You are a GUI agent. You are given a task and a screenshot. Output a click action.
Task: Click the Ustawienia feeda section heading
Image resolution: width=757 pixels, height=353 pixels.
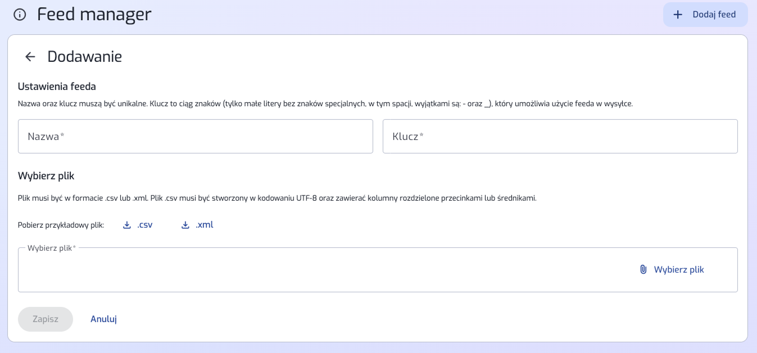57,87
